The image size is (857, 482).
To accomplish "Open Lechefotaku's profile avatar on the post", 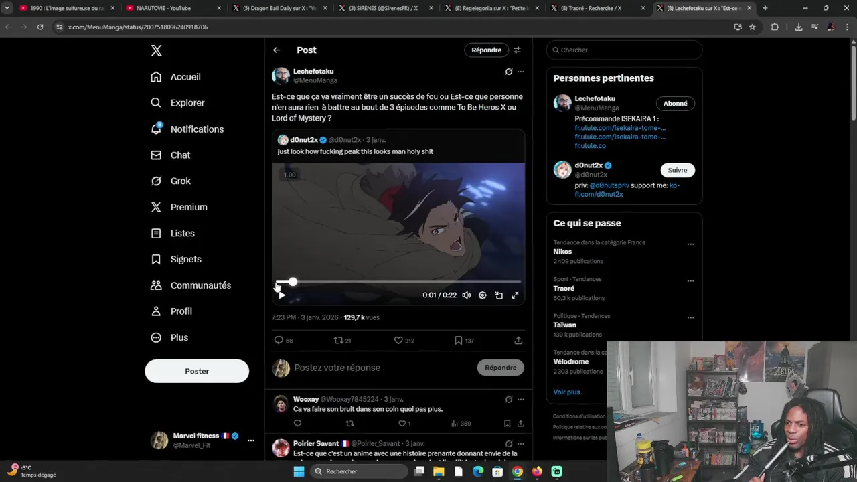I will (281, 76).
